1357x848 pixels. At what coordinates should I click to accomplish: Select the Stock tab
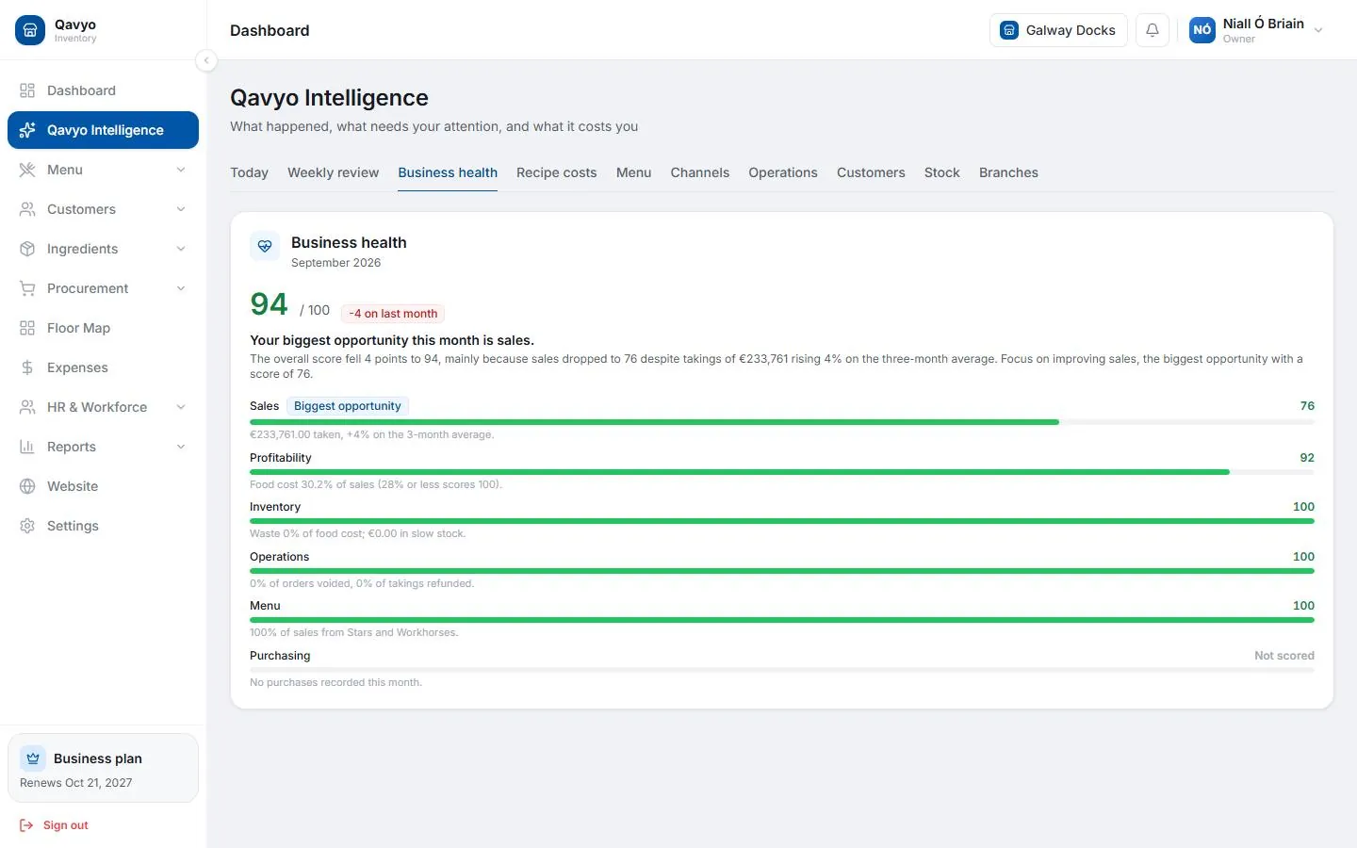click(x=941, y=172)
